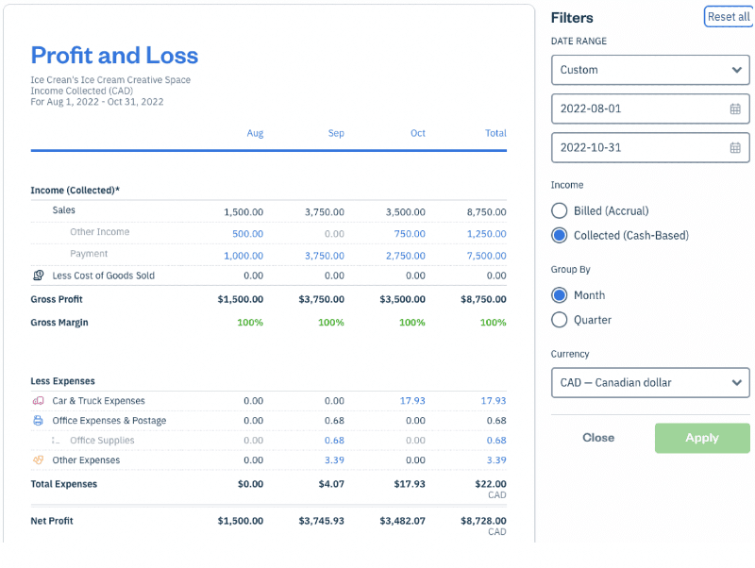Screen dimensions: 755x568
Task: Open calendar picker for start date 2022-08-01
Action: point(735,109)
